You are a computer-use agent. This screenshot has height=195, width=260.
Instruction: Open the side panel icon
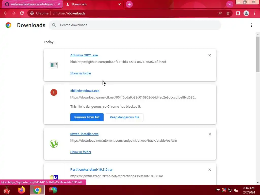[x=238, y=13]
